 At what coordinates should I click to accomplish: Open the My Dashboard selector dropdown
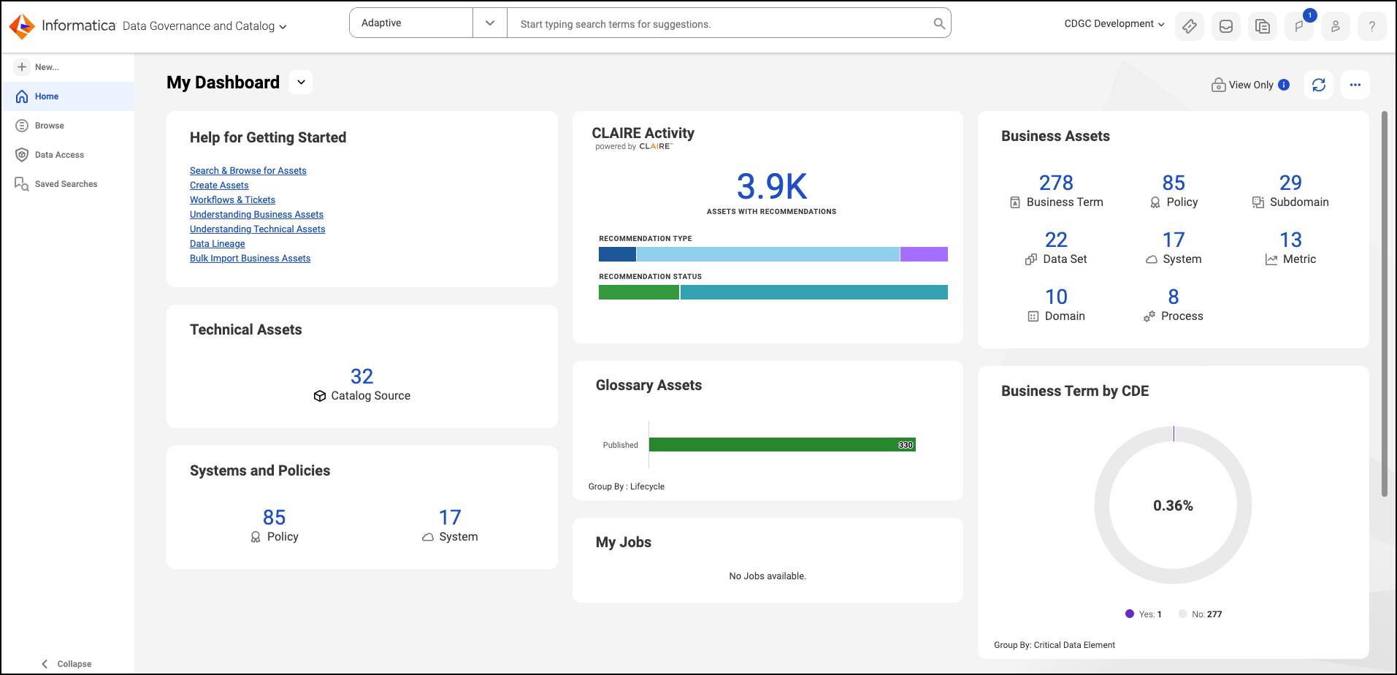[301, 83]
